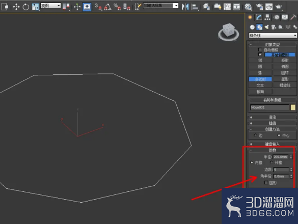Click the 多边形 shape button
The width and height of the screenshot is (298, 224).
click(x=260, y=79)
